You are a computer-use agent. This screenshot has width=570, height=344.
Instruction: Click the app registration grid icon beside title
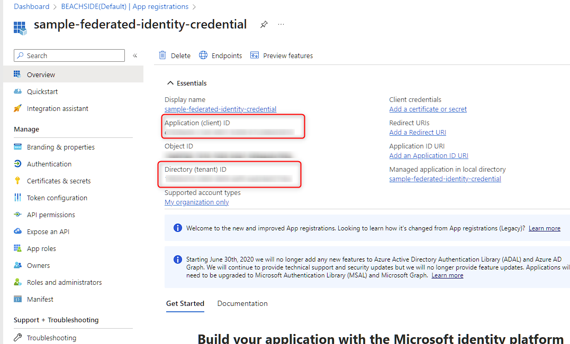pos(20,27)
